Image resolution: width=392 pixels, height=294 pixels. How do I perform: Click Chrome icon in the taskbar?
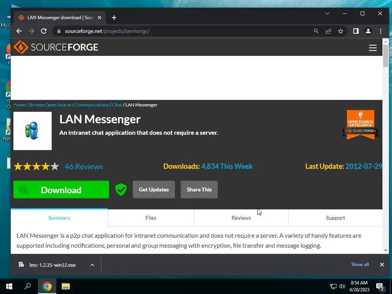coord(47,286)
